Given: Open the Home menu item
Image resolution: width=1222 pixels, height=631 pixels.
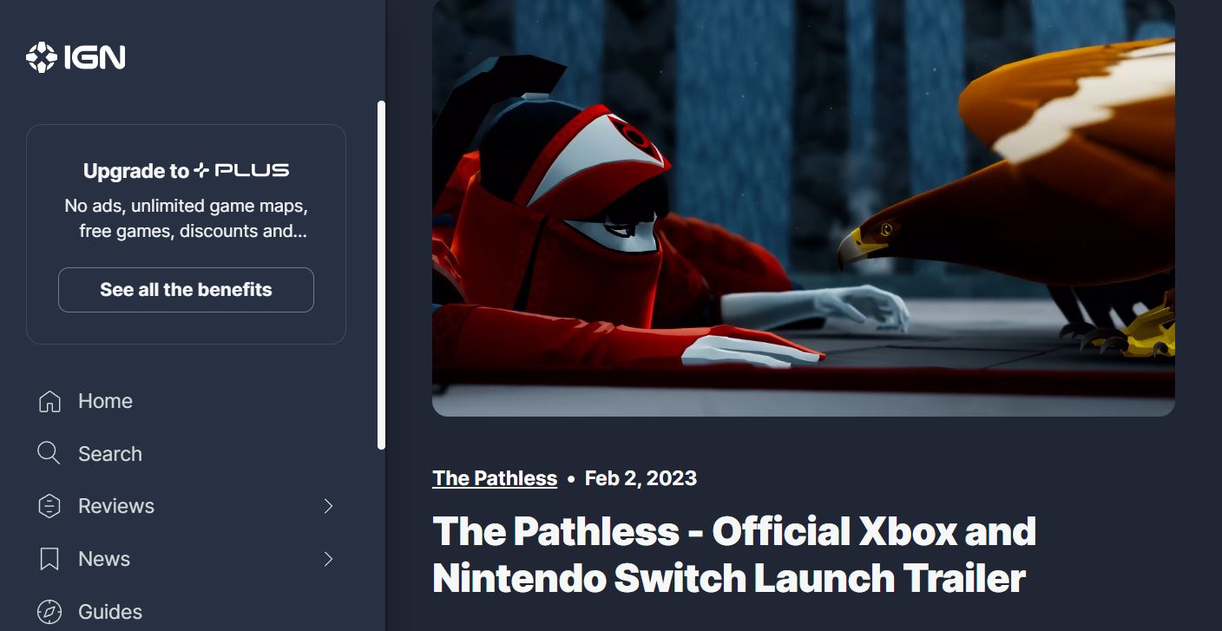Looking at the screenshot, I should [x=186, y=401].
